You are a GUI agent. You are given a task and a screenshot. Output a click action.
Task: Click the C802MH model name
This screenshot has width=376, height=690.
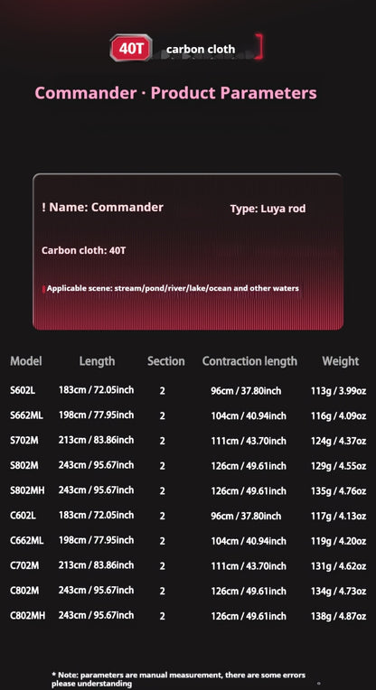click(x=27, y=616)
